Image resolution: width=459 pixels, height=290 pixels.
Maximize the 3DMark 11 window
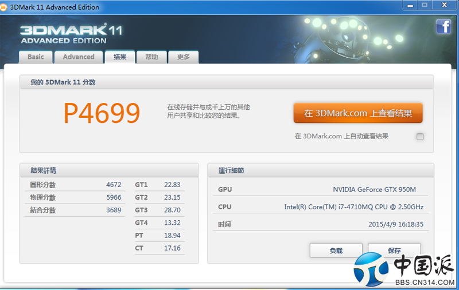click(425, 5)
